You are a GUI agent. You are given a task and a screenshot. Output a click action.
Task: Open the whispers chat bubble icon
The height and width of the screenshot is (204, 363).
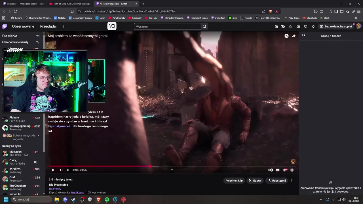[x=305, y=27]
